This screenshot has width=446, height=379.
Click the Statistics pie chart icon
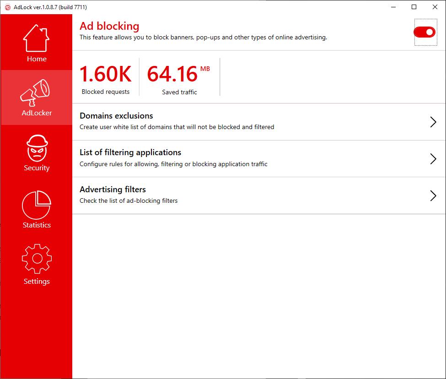[x=37, y=205]
